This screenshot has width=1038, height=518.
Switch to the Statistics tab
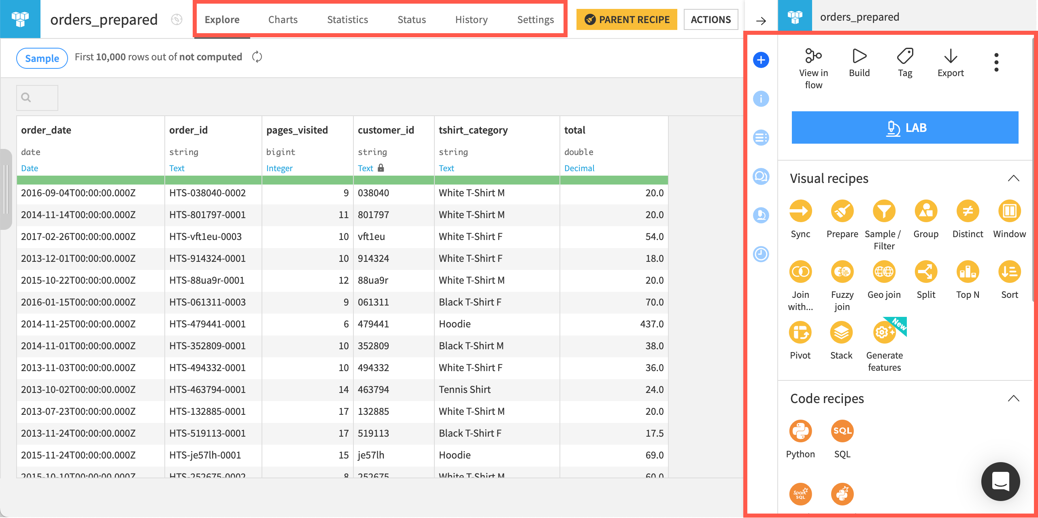click(x=347, y=19)
